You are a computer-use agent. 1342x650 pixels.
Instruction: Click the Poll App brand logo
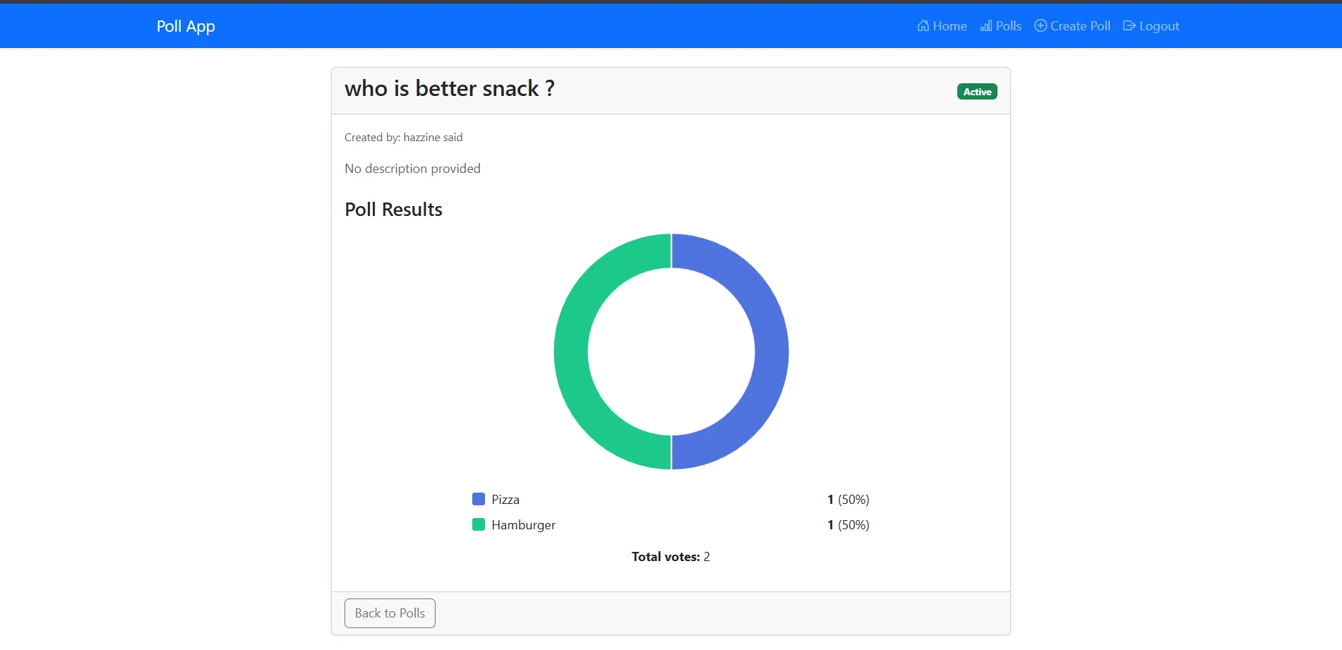point(186,26)
